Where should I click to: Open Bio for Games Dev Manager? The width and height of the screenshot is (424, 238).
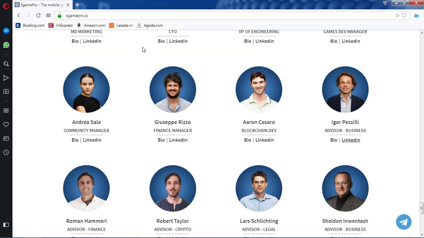point(334,41)
